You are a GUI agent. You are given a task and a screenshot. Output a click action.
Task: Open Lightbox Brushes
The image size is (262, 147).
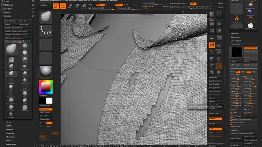[18, 38]
